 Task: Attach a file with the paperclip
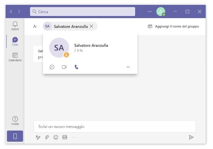point(47,137)
